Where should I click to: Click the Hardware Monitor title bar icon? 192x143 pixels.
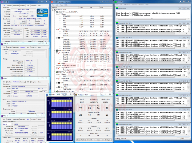click(52, 2)
